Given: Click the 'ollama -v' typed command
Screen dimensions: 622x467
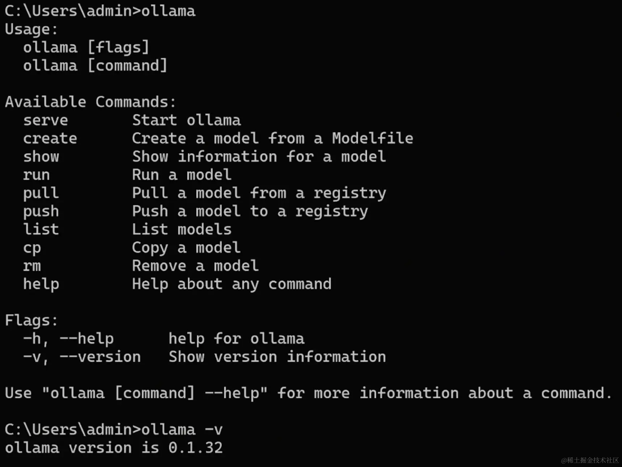Looking at the screenshot, I should tap(182, 430).
